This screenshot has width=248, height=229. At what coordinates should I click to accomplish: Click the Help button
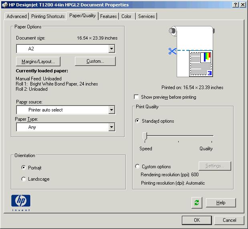pyautogui.click(x=221, y=203)
